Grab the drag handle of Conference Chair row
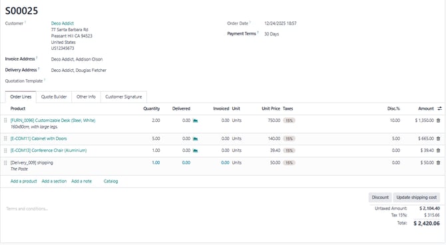 5,150
